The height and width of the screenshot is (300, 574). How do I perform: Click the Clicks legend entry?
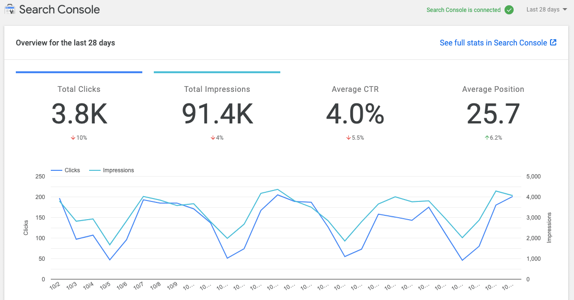(65, 170)
